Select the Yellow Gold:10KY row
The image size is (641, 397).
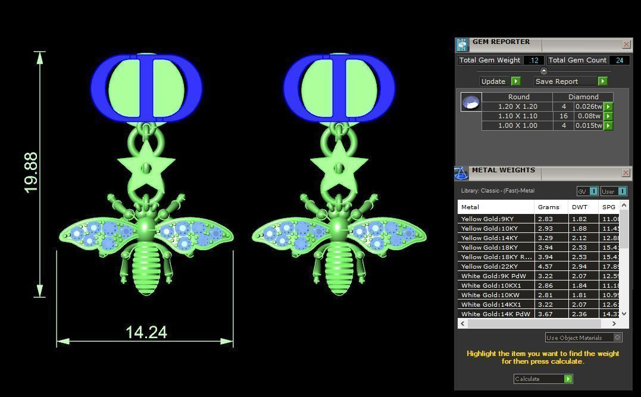coord(539,228)
